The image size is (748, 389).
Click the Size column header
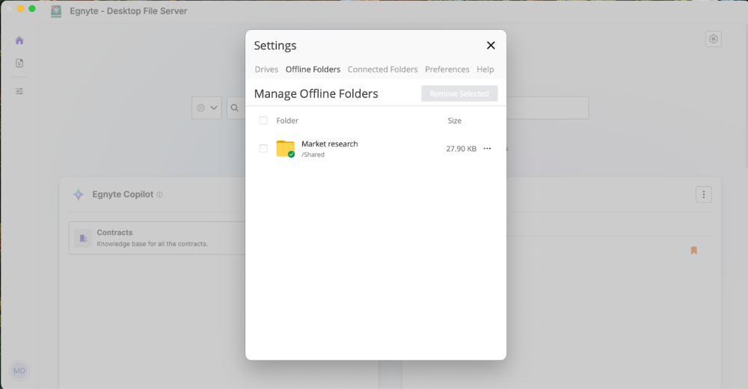(x=455, y=120)
